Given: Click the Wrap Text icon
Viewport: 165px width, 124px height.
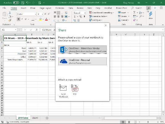Looking at the screenshot, I should point(66,13).
